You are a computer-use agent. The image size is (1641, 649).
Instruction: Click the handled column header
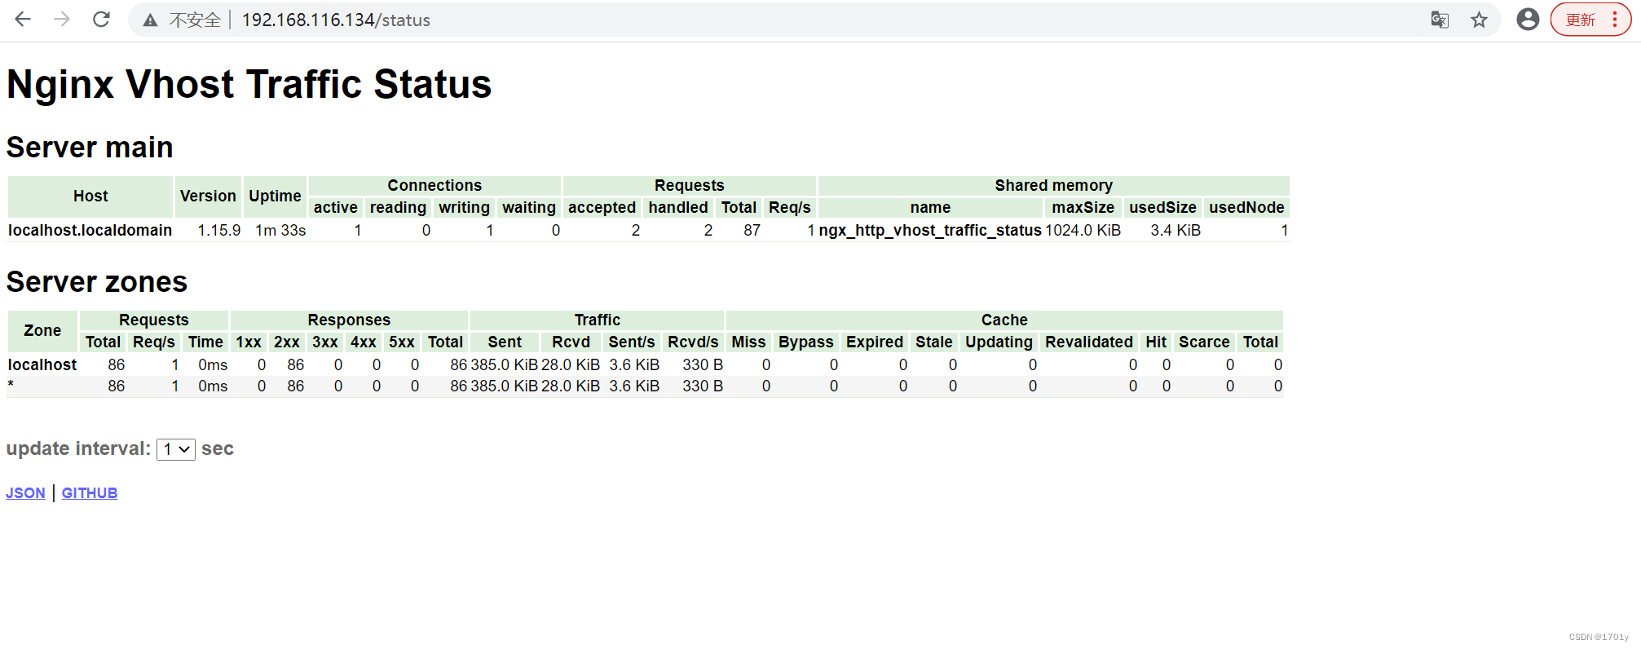click(x=678, y=208)
